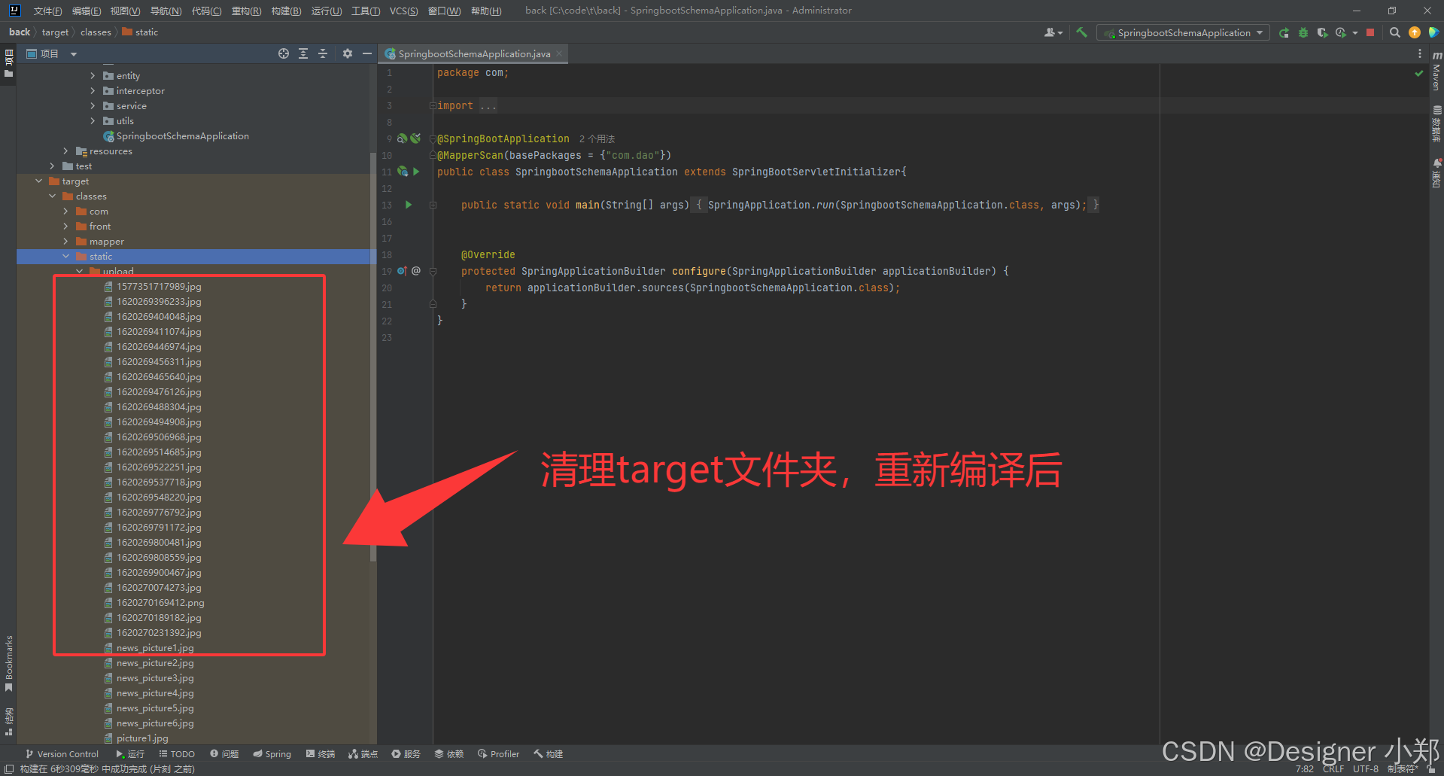Open Search Everywhere magnifier icon
1444x776 pixels.
click(1395, 32)
